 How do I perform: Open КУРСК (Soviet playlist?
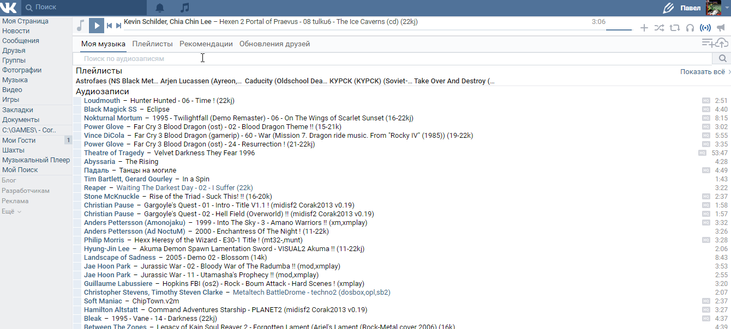pos(370,81)
